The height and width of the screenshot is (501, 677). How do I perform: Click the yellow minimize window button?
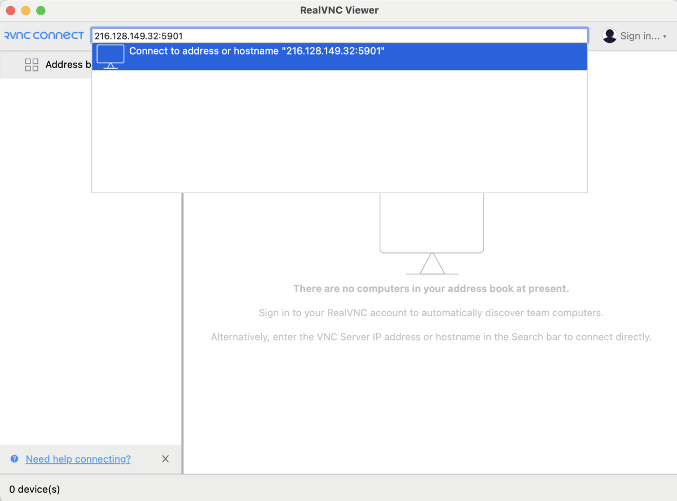26,11
